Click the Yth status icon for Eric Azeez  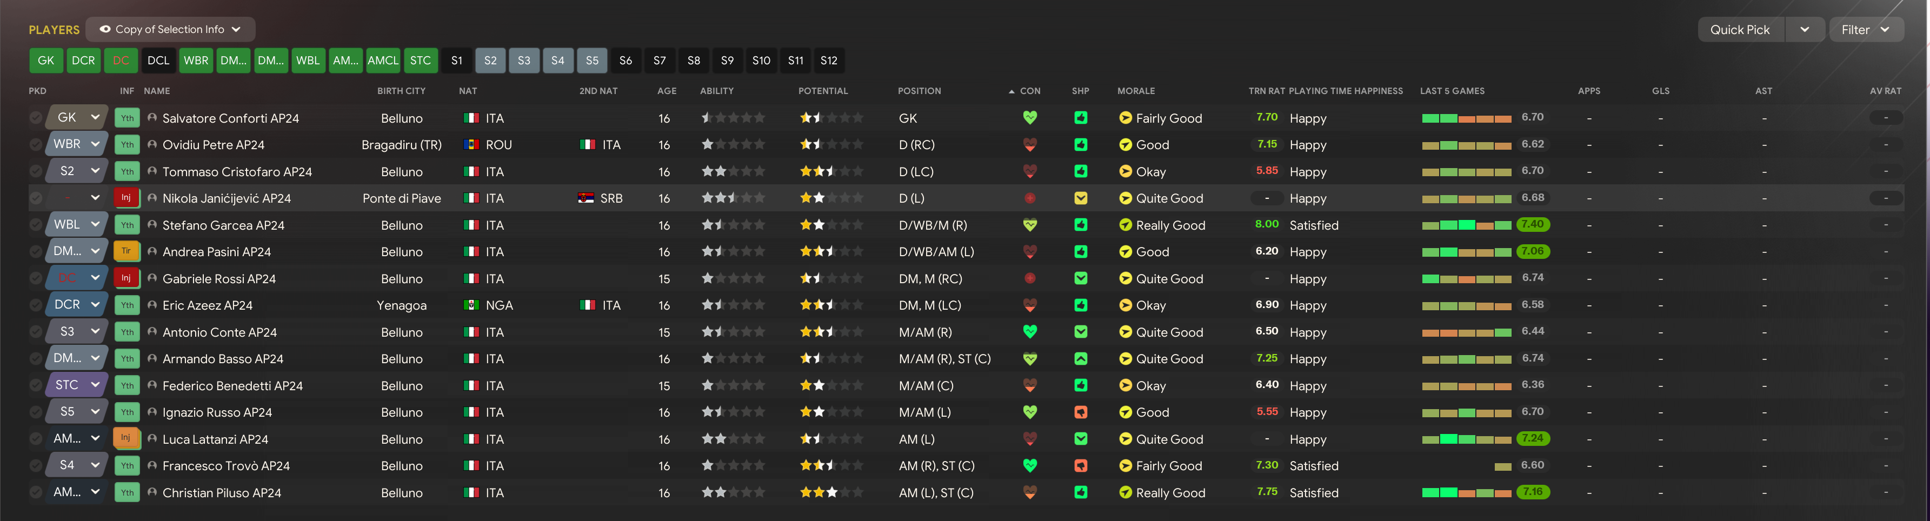click(127, 305)
